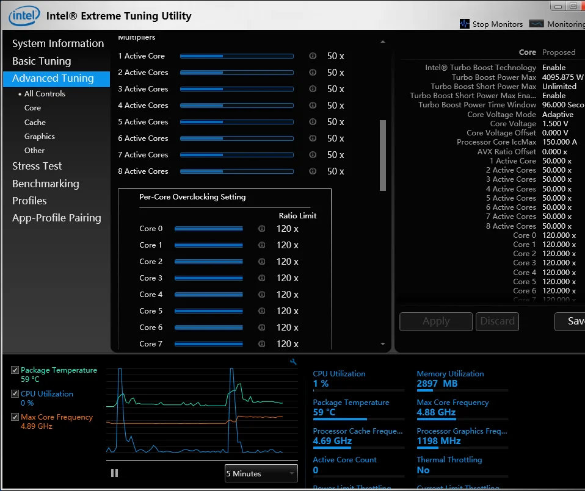Click info icon for Core 3 ratio
This screenshot has height=491, width=585.
[x=262, y=278]
